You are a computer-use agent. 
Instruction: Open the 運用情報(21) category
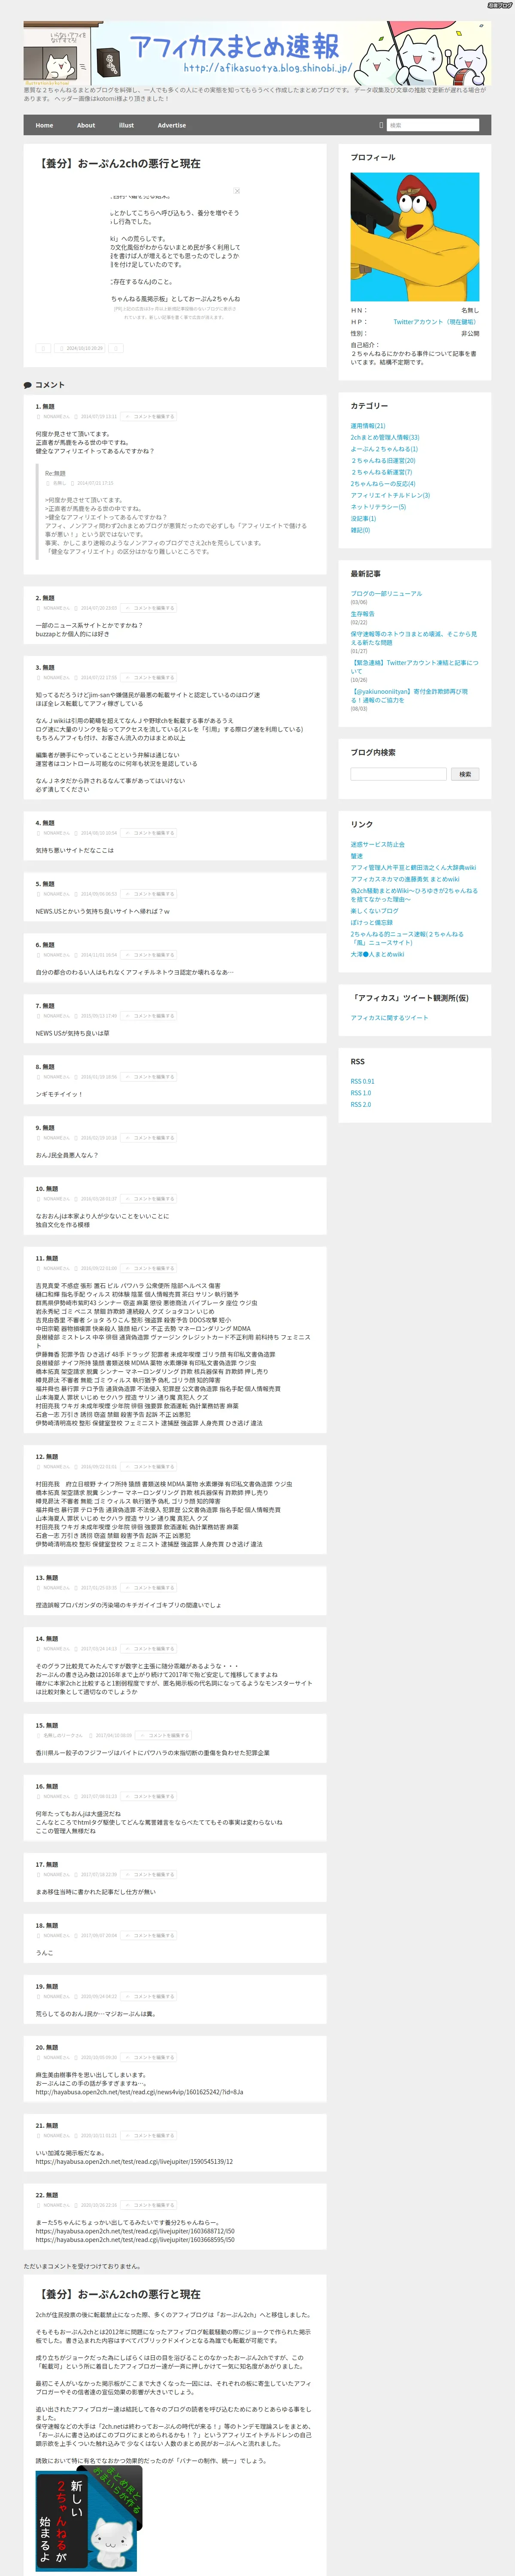click(x=368, y=426)
